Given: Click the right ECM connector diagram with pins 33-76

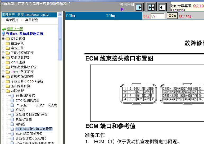Looking at the screenshot, I should pos(182,94).
